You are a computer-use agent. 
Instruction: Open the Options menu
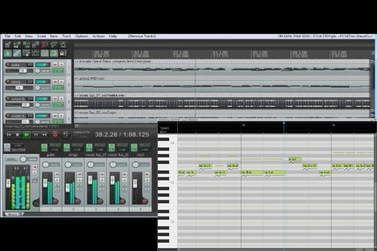[x=82, y=36]
